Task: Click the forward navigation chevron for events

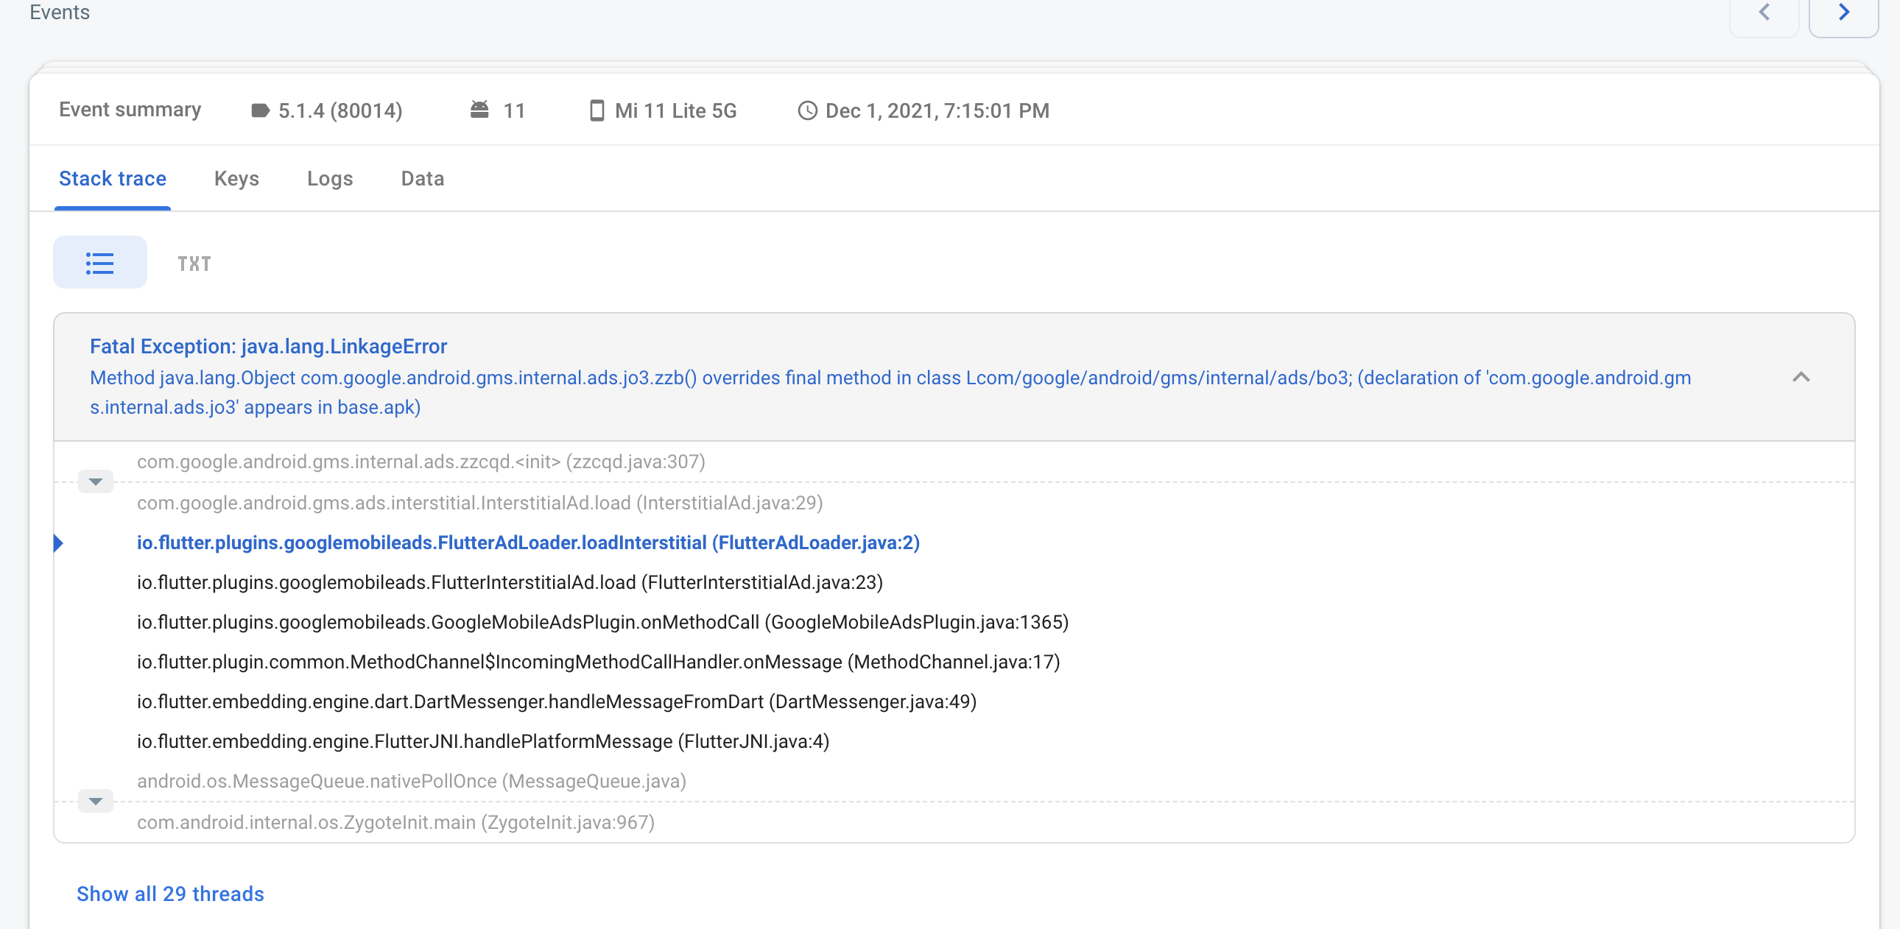Action: tap(1843, 13)
